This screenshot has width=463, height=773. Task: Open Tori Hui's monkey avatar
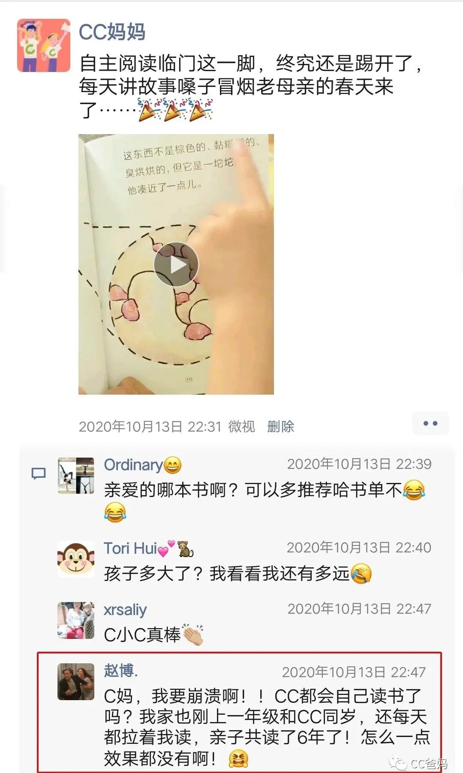[76, 559]
